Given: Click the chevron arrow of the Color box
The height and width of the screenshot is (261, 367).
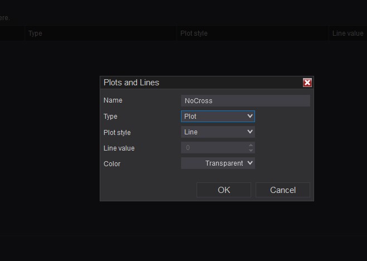Looking at the screenshot, I should pos(250,163).
